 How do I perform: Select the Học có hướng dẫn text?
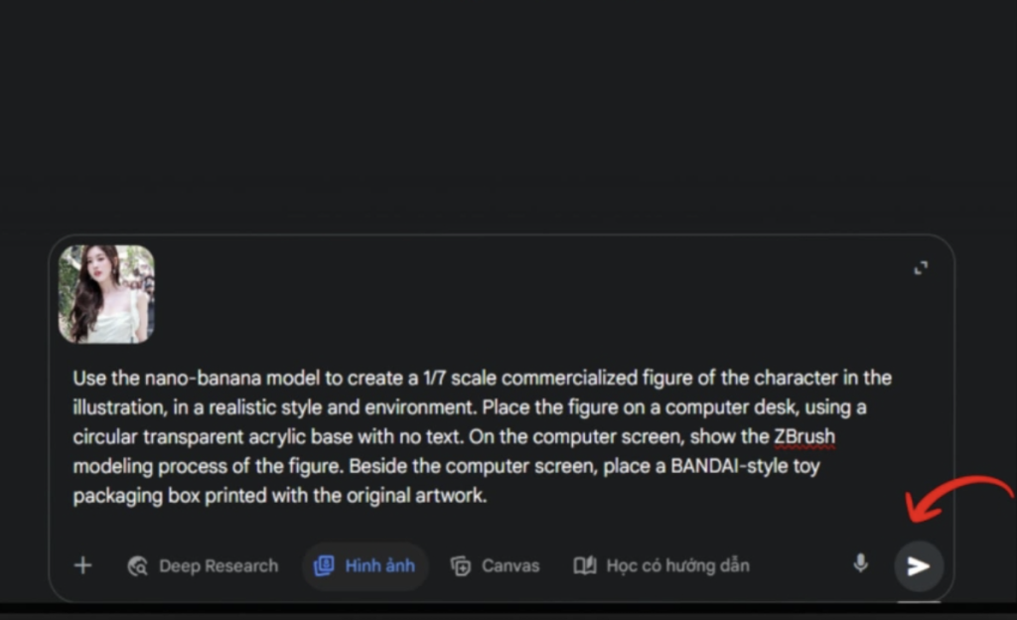(677, 566)
